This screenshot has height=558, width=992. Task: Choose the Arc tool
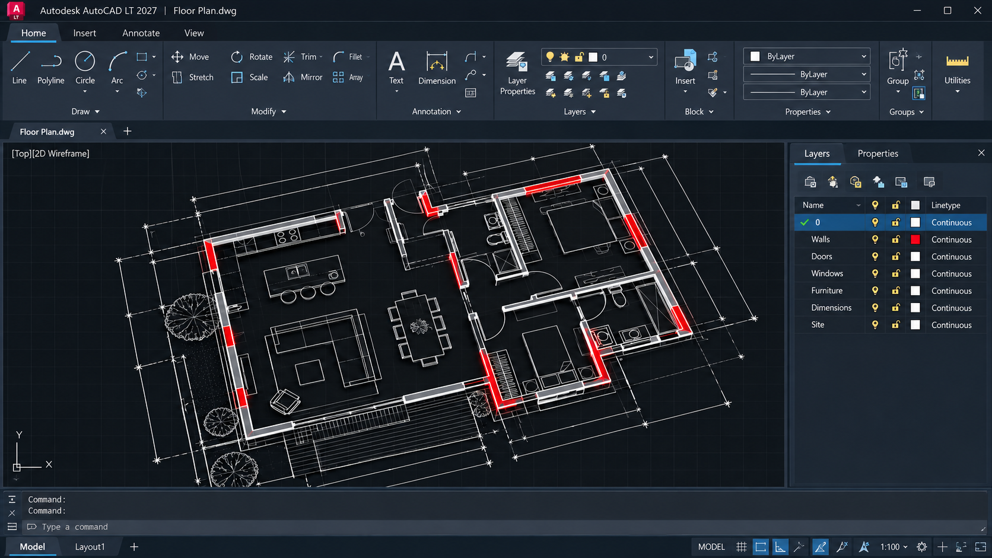click(117, 67)
